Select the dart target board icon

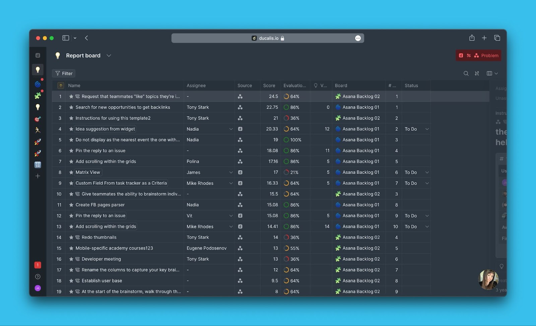[38, 119]
